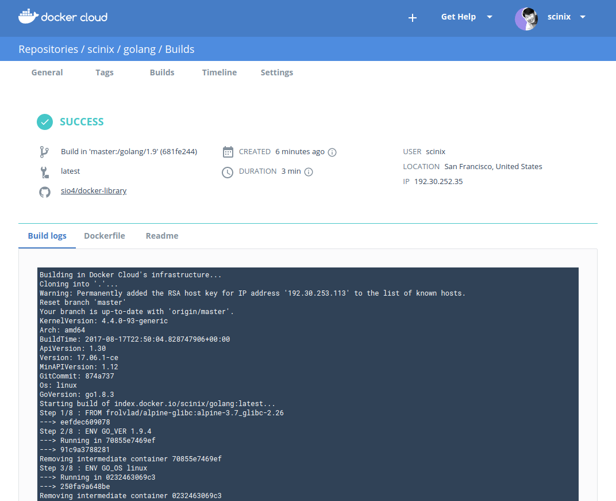Click the plus icon in header
616x501 pixels.
[412, 18]
